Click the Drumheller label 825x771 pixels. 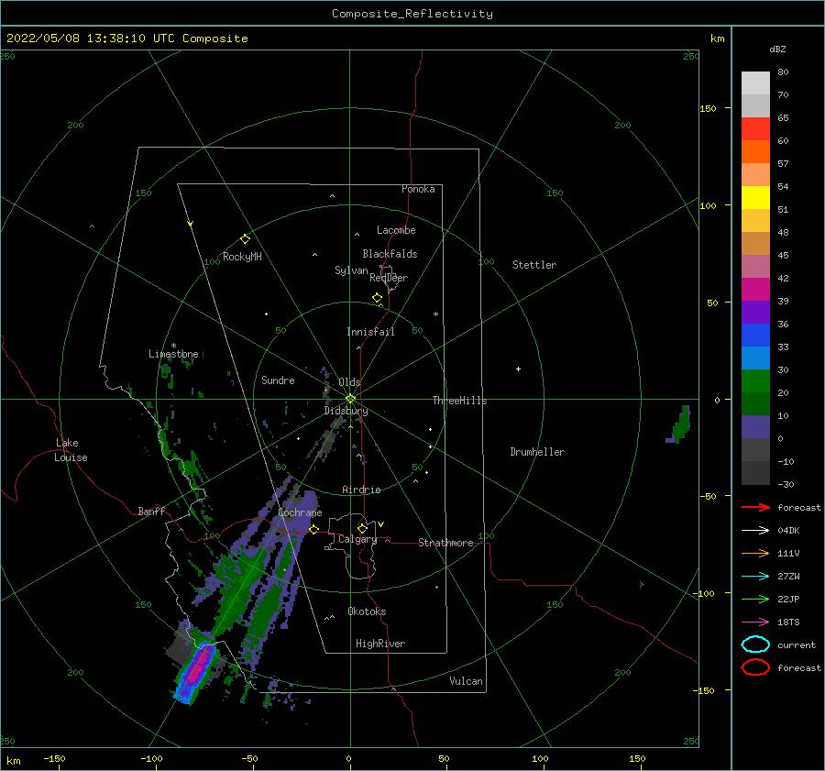[537, 452]
